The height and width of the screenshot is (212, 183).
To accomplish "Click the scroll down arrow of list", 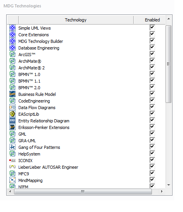I will pyautogui.click(x=169, y=185).
